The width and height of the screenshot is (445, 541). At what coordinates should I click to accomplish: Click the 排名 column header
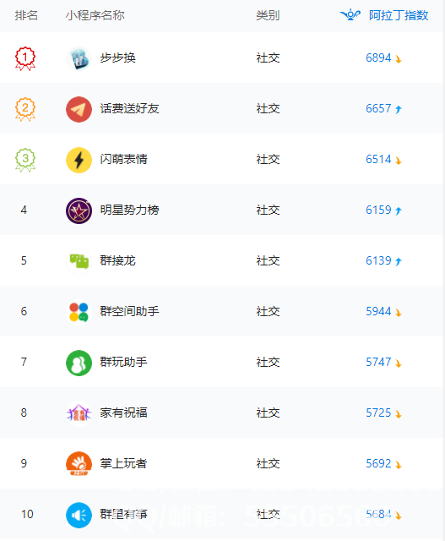pos(26,15)
